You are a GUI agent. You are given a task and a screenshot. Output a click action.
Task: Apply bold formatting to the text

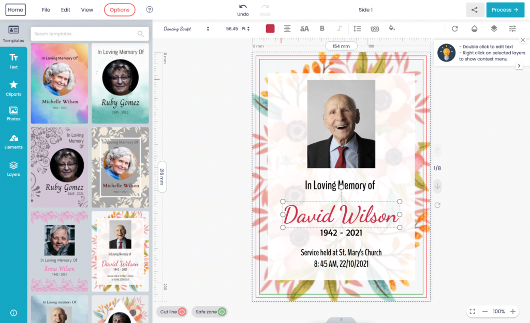pos(322,28)
